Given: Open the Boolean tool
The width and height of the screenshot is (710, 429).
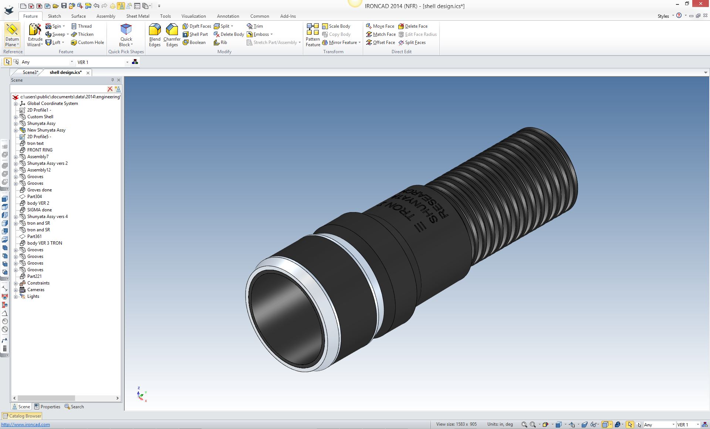Looking at the screenshot, I should [x=194, y=42].
